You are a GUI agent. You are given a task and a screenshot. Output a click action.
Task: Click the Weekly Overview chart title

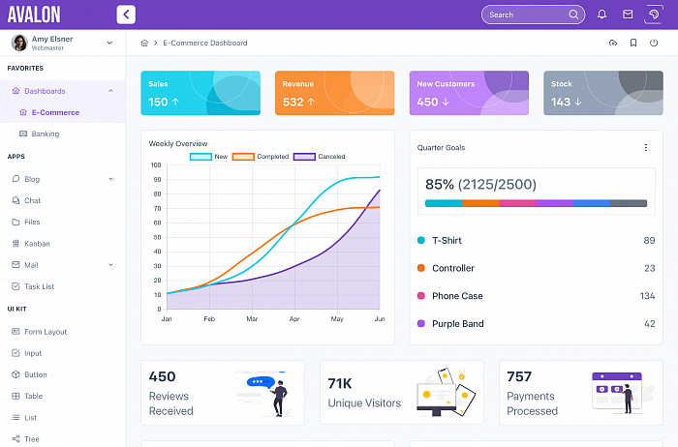point(178,143)
